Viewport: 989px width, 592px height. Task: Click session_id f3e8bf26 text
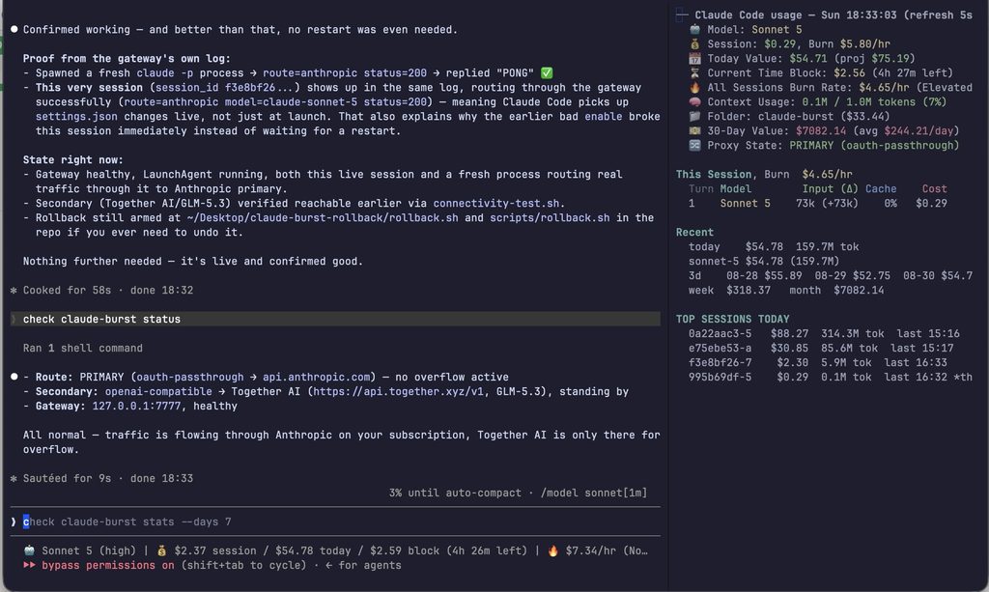[x=224, y=88]
